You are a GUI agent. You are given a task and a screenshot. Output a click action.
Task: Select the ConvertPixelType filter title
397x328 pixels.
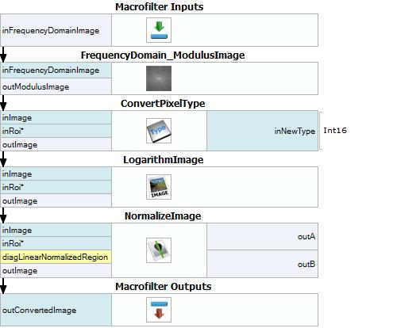pos(163,104)
